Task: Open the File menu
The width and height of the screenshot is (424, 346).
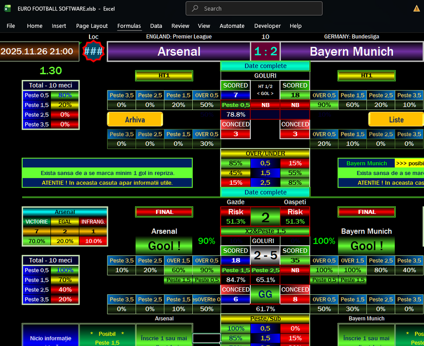Action: pos(11,26)
